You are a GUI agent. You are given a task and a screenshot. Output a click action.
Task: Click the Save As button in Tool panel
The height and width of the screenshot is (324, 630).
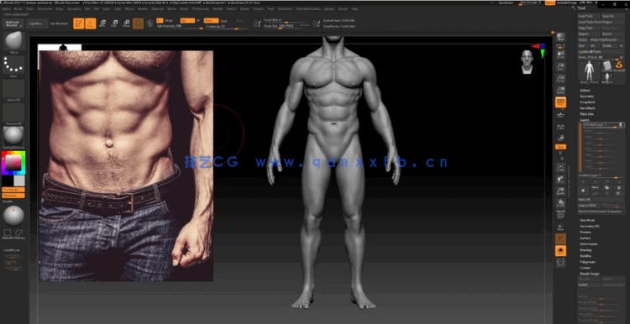pyautogui.click(x=612, y=16)
